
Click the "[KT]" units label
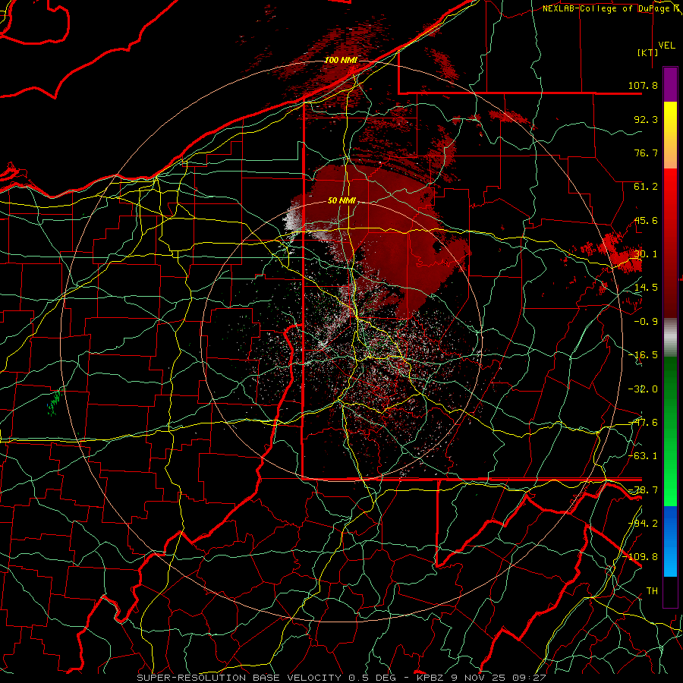648,52
